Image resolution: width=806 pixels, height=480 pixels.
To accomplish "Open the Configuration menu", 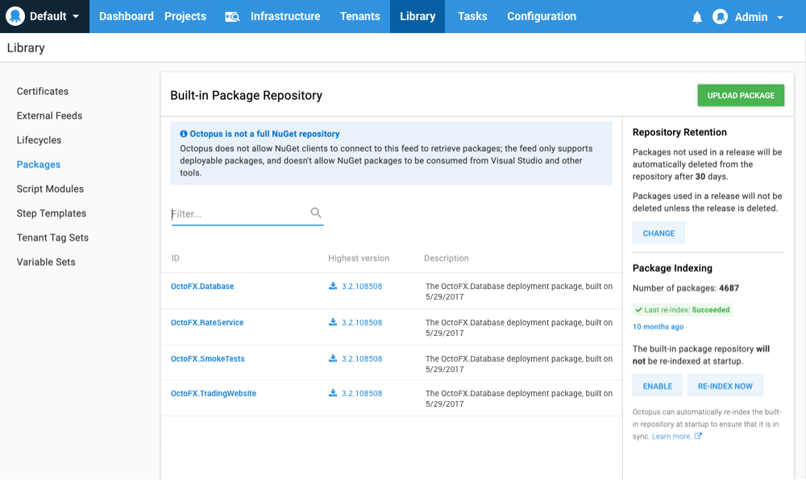I will (x=541, y=16).
